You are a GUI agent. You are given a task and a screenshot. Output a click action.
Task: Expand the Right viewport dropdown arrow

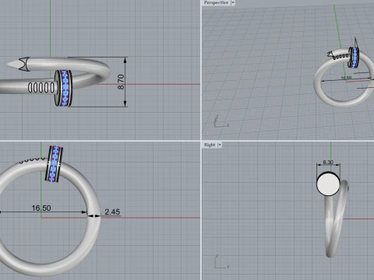click(220, 145)
